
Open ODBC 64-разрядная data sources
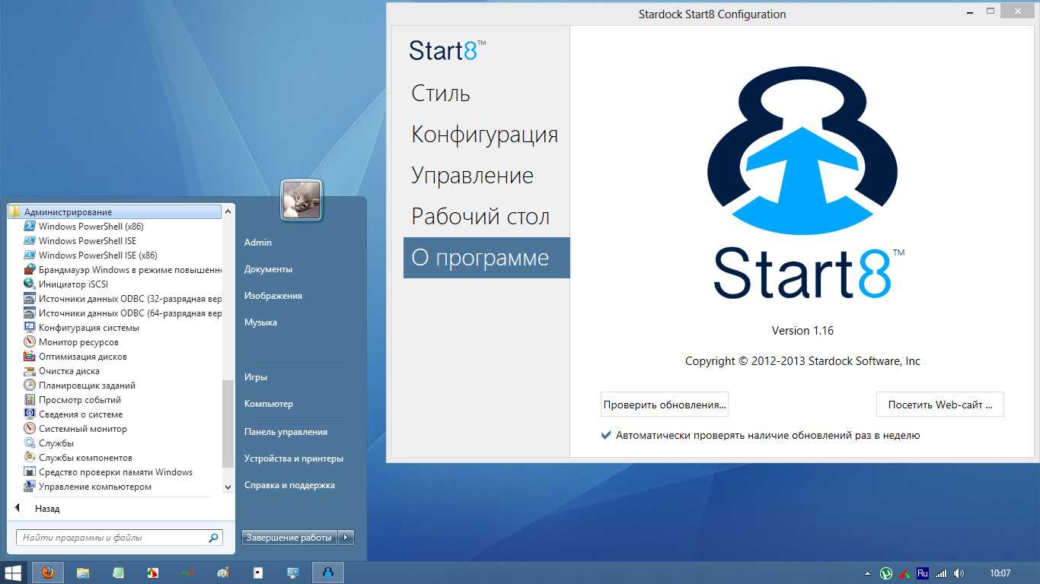pyautogui.click(x=122, y=313)
